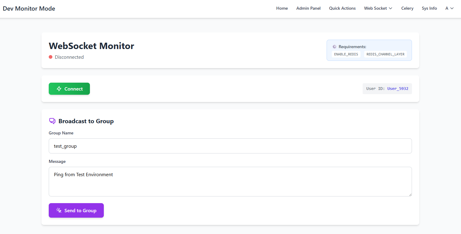Click the ENABLE_REDIS requirement tag

[346, 54]
